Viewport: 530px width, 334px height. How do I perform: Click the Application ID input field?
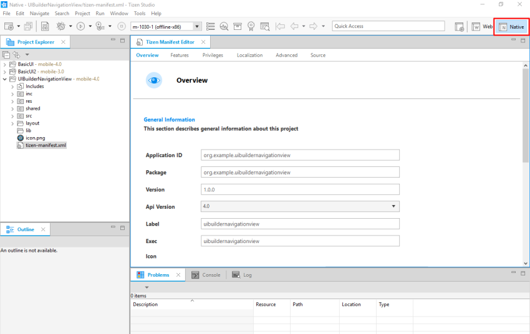(x=300, y=155)
